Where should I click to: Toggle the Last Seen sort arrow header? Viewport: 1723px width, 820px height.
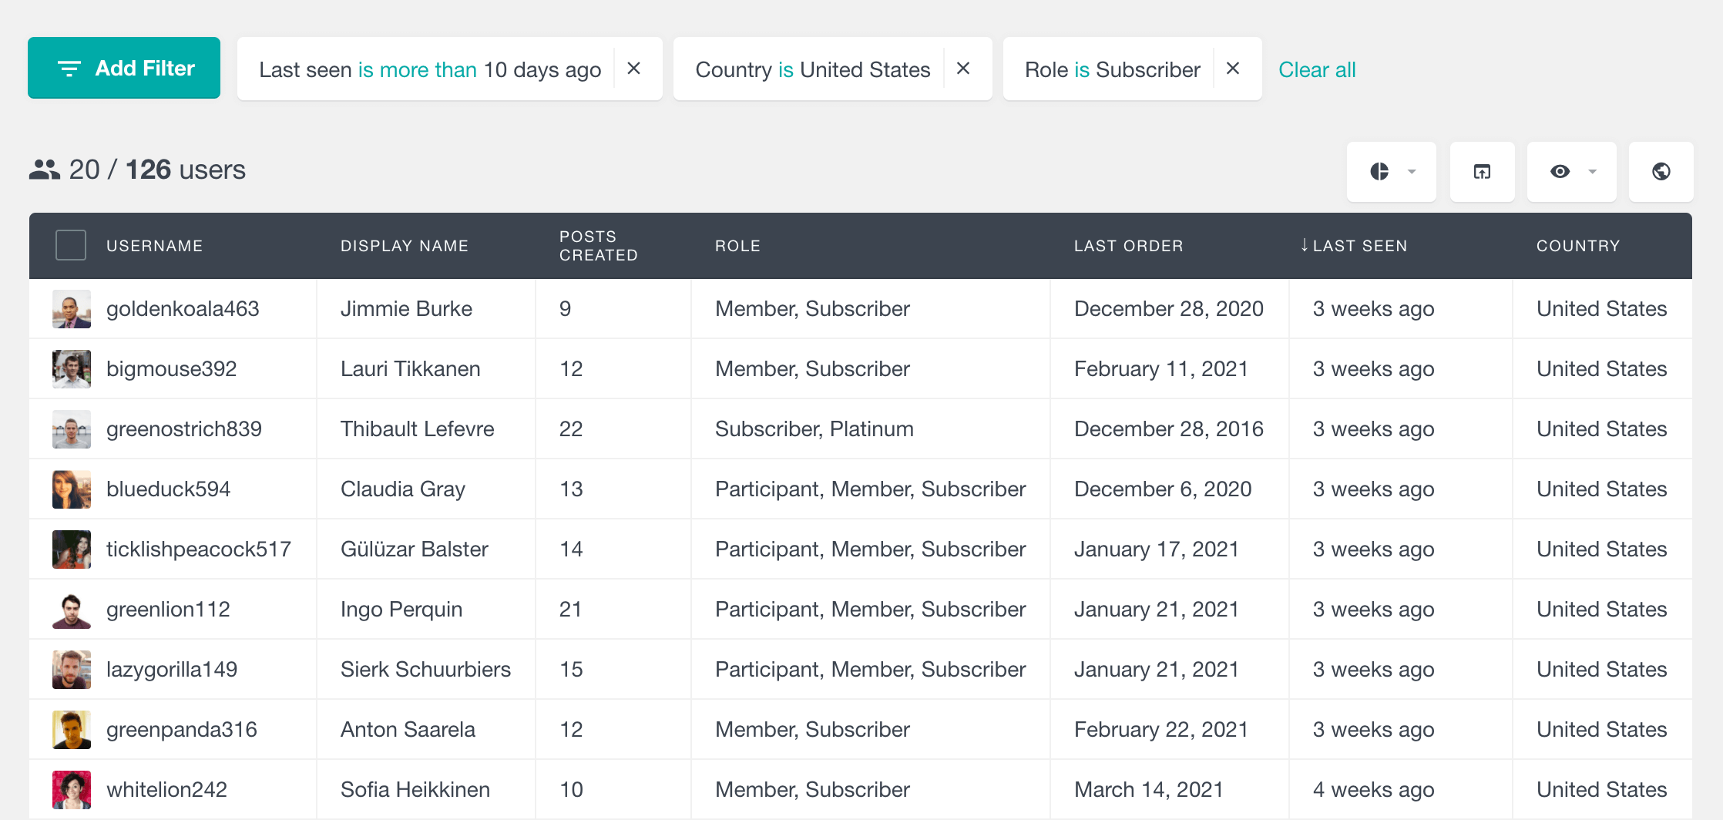tap(1354, 246)
